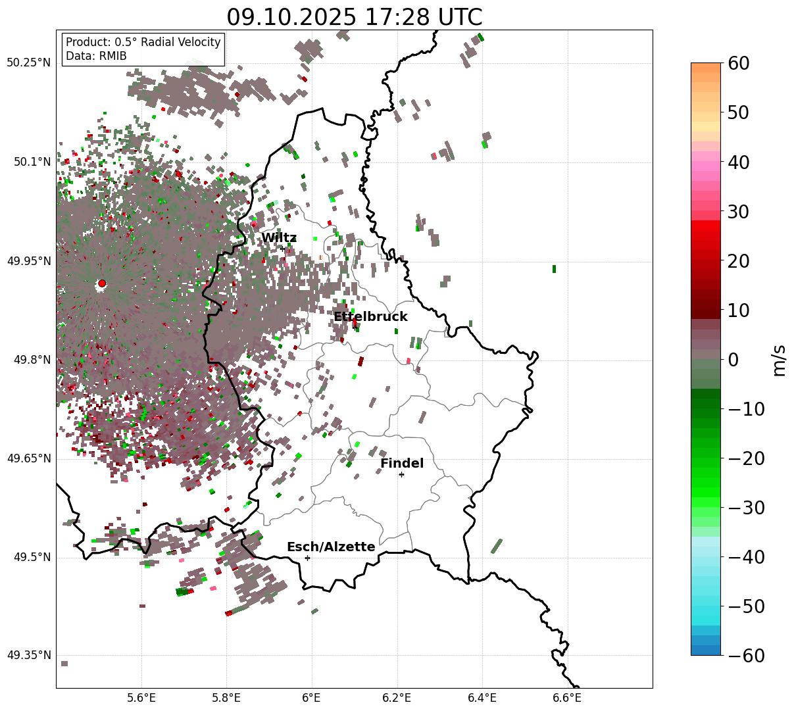Click the pink colorbar segment near 40

pyautogui.click(x=706, y=166)
